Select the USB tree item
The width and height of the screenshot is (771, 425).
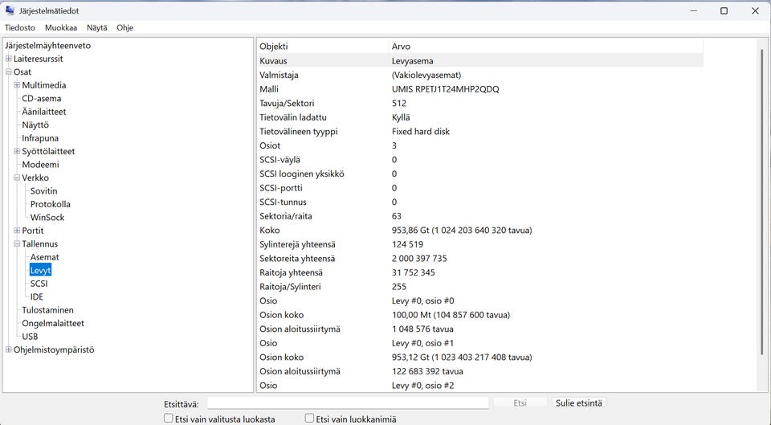tap(30, 337)
